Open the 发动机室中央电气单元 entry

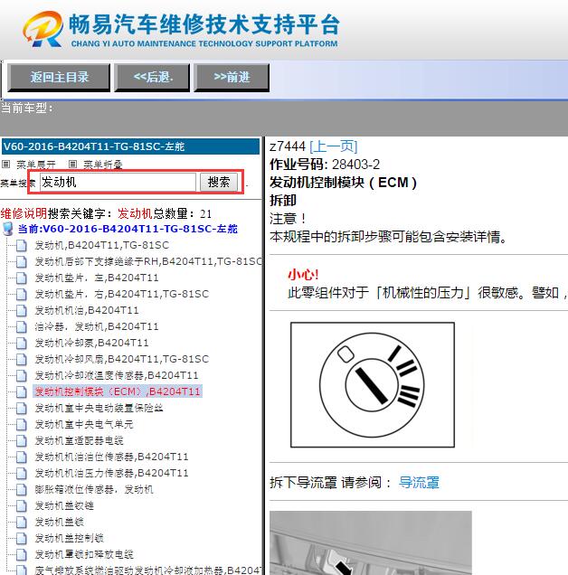(84, 424)
